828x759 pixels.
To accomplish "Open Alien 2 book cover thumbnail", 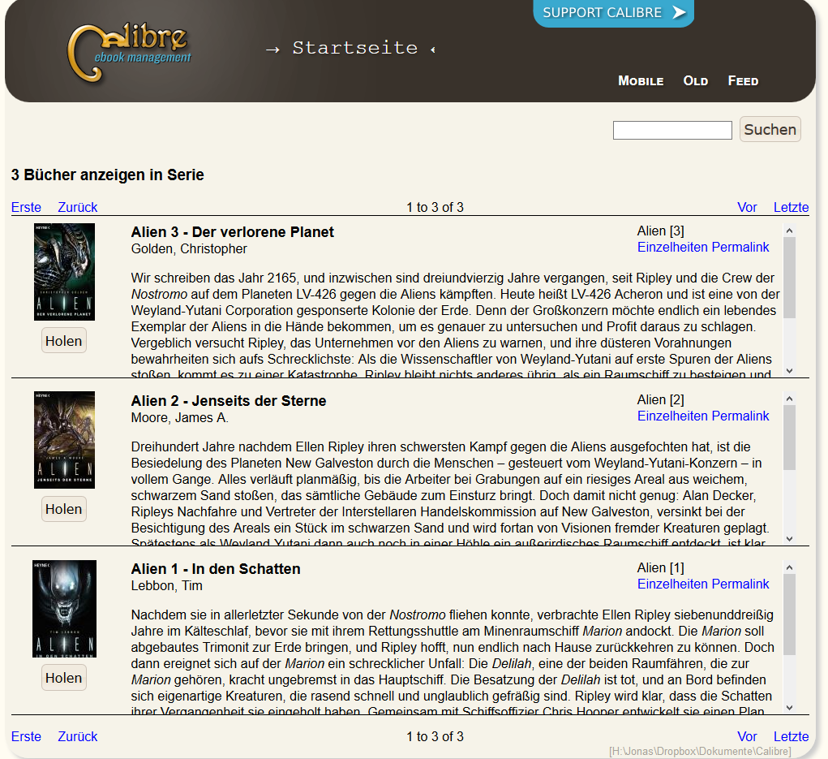I will click(x=64, y=440).
